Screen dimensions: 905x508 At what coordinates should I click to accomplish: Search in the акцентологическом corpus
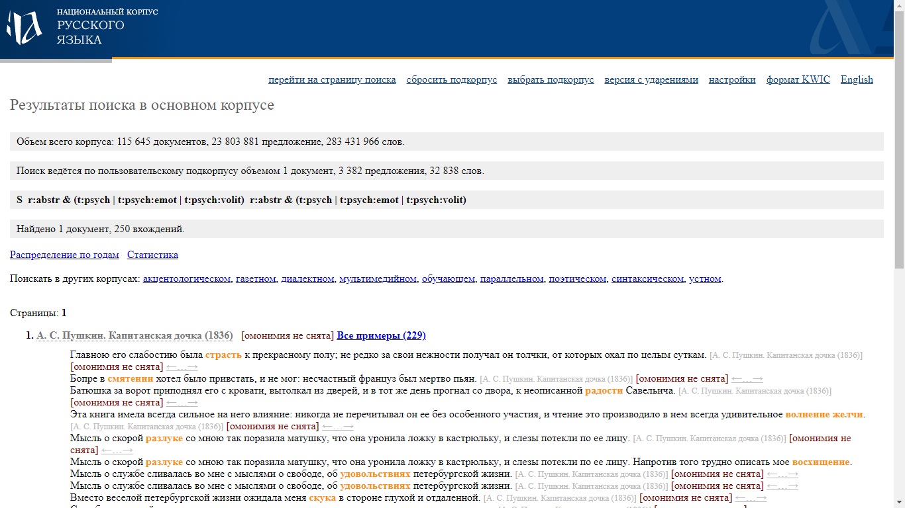point(186,278)
